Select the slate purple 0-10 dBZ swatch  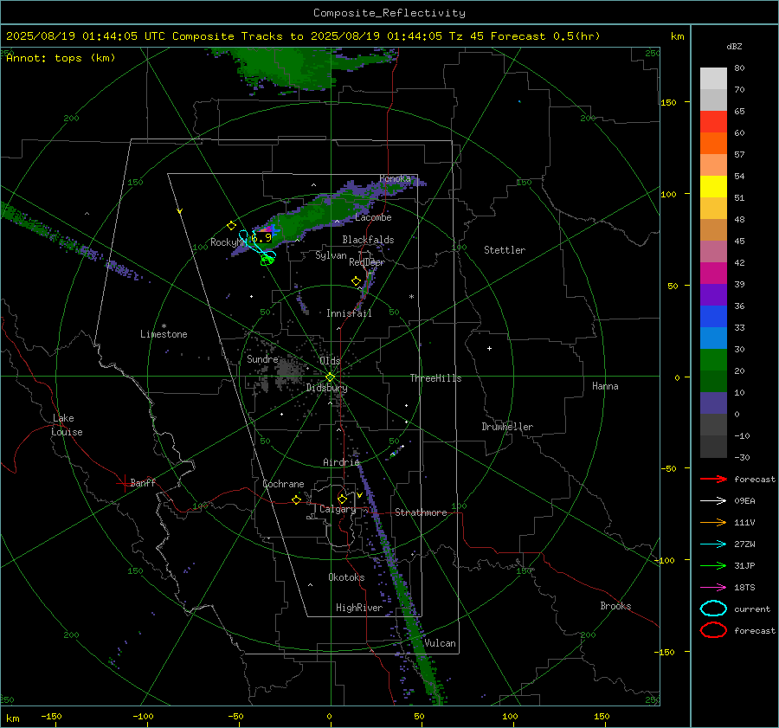713,403
